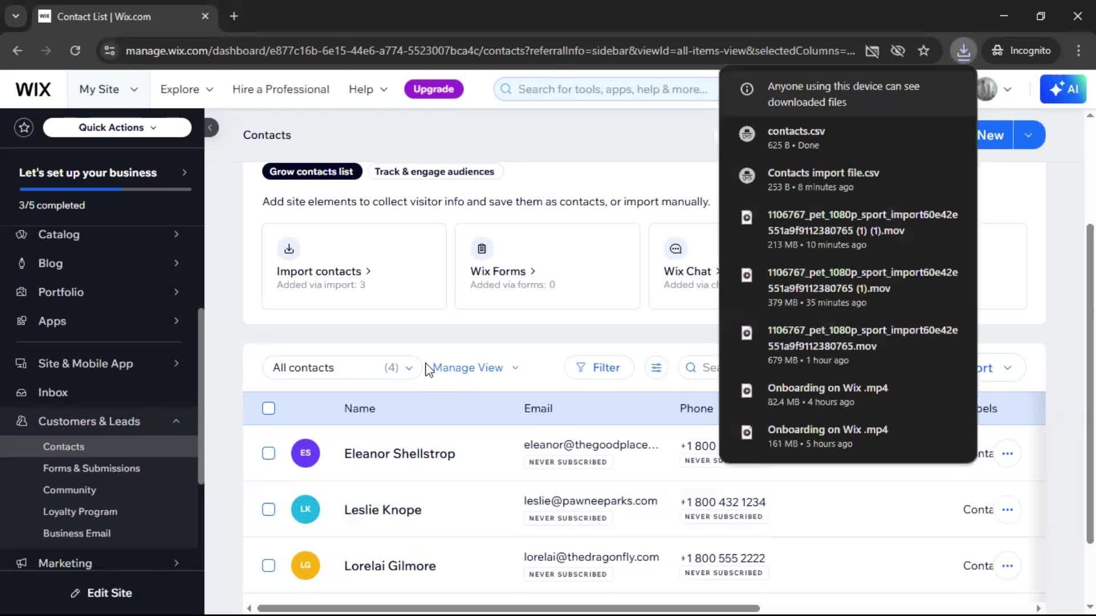This screenshot has width=1096, height=616.
Task: Open the tab search dropdown arrow
Action: [16, 17]
